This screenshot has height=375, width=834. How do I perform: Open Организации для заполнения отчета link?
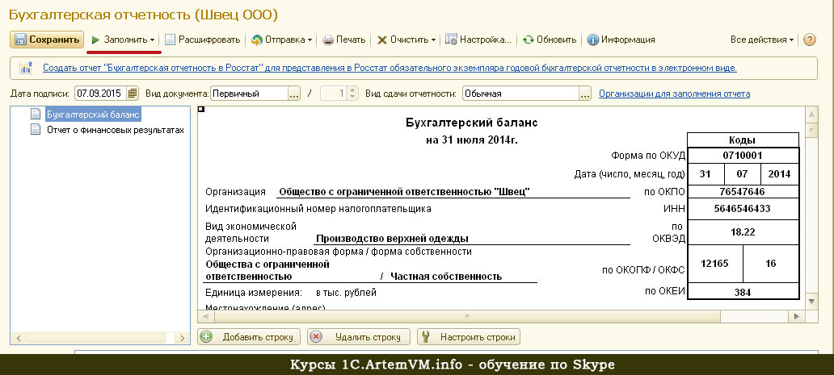coord(674,94)
